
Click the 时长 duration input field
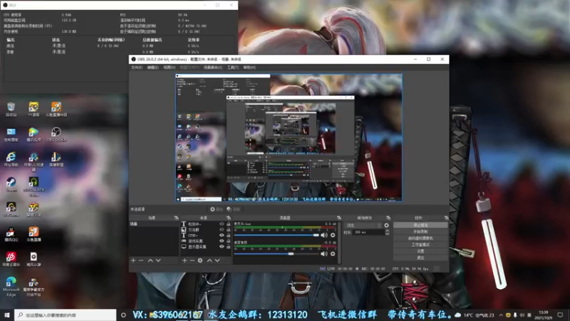pyautogui.click(x=368, y=233)
